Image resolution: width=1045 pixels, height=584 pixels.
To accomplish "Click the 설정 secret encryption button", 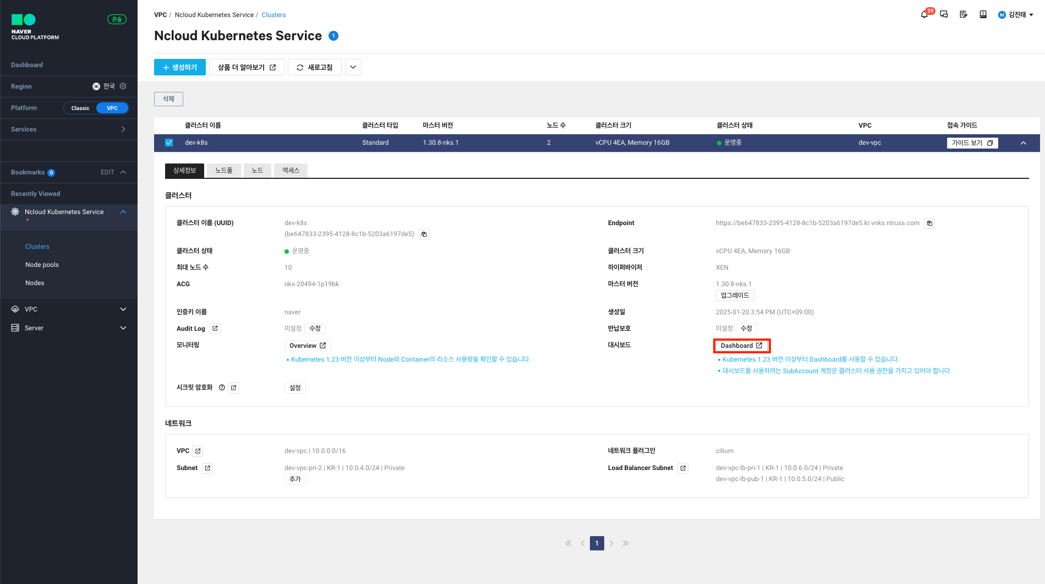I will click(295, 388).
